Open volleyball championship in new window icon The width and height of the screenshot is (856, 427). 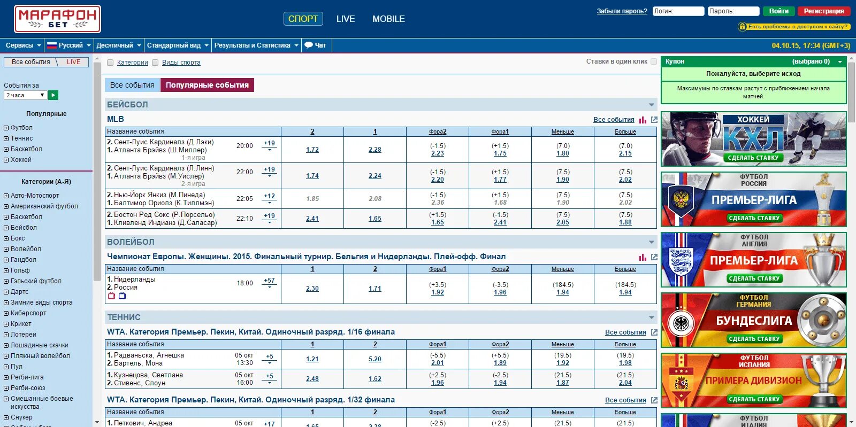pos(654,257)
